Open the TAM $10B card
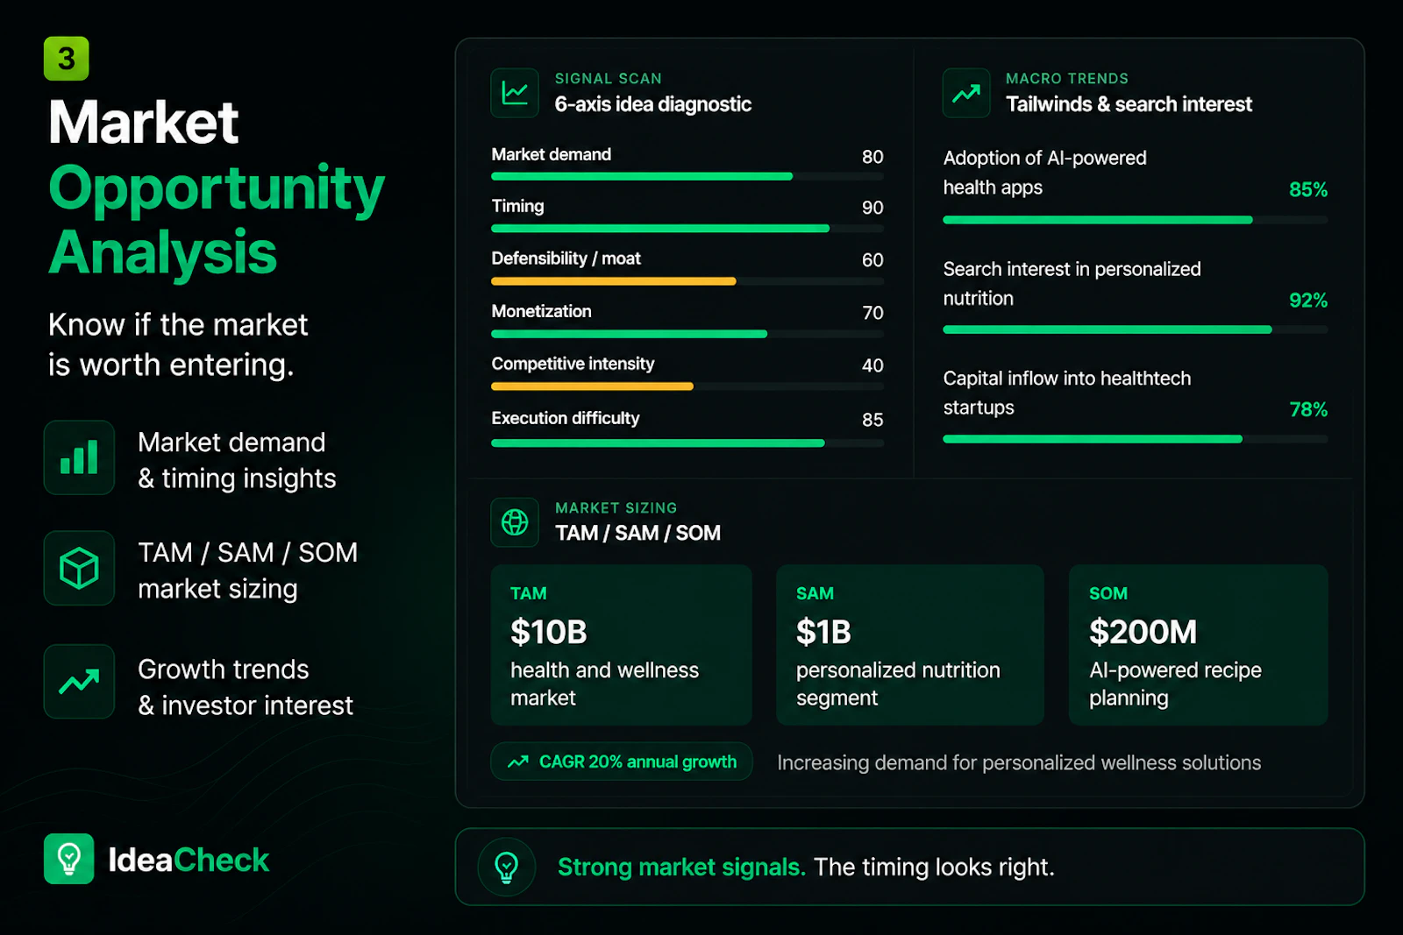This screenshot has height=935, width=1403. (622, 645)
